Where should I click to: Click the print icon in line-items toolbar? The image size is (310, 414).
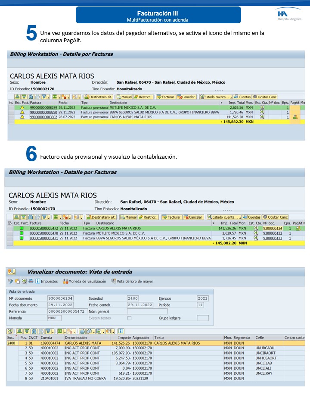[82, 331]
